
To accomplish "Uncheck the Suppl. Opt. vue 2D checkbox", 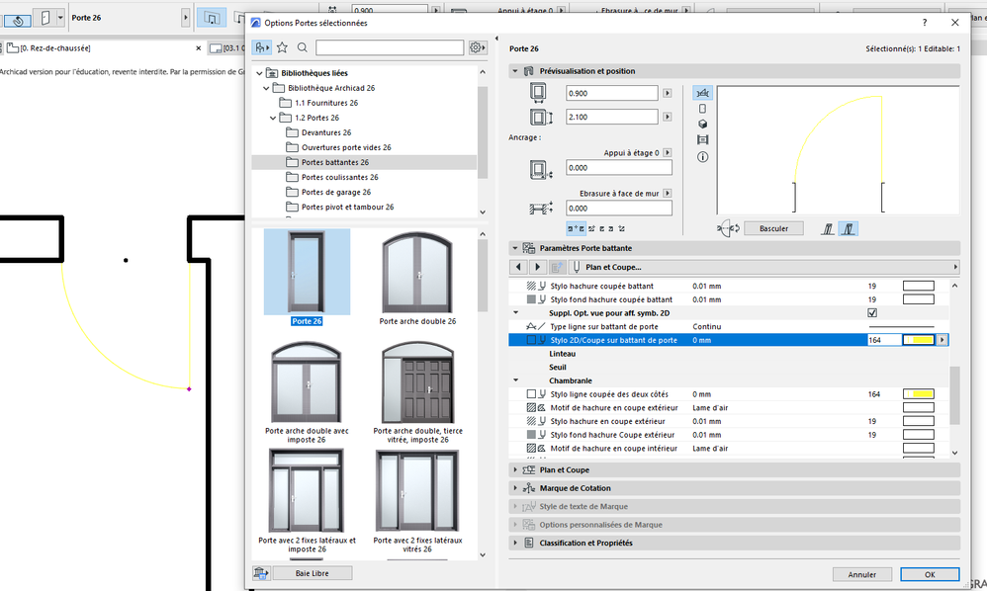I will [871, 312].
